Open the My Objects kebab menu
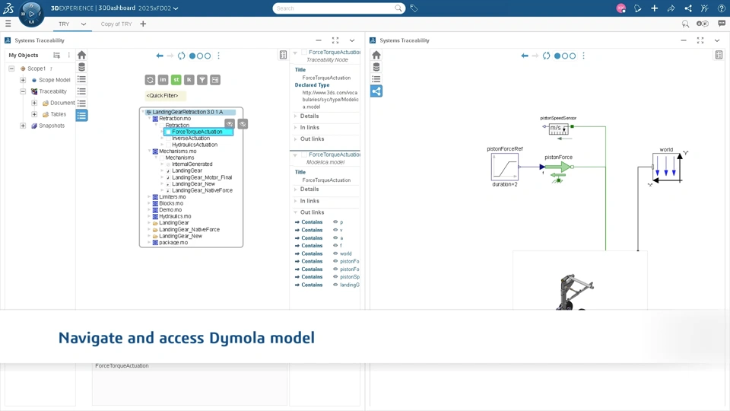 [x=69, y=55]
